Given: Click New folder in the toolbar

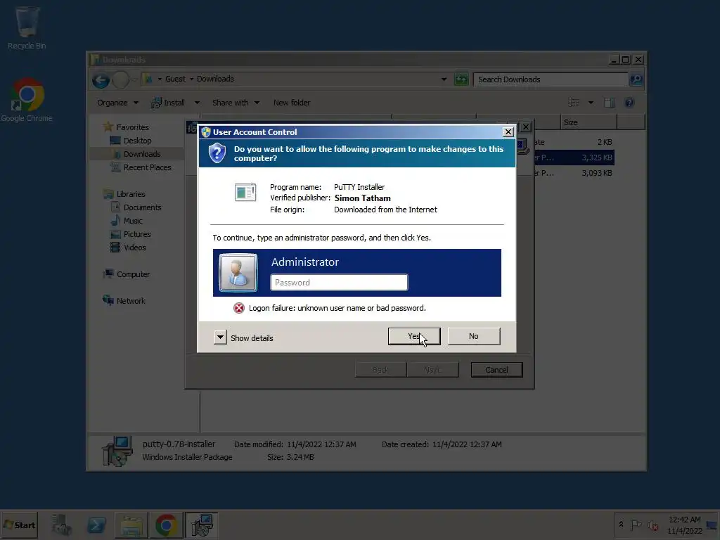Looking at the screenshot, I should (x=292, y=103).
